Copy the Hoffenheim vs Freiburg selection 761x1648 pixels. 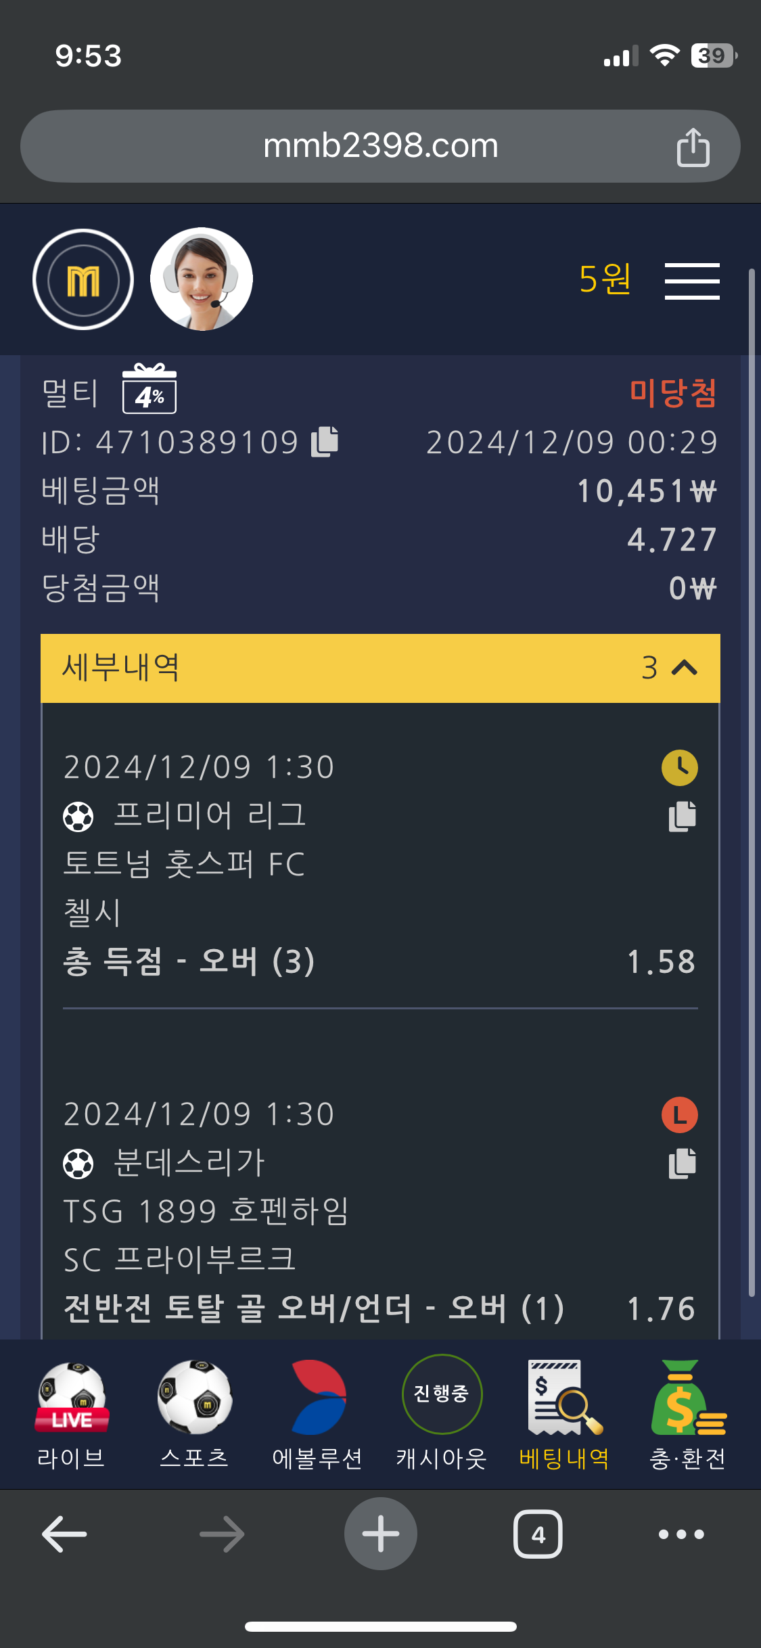point(682,1163)
